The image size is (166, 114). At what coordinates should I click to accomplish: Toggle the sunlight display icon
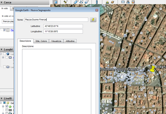(x=107, y=2)
